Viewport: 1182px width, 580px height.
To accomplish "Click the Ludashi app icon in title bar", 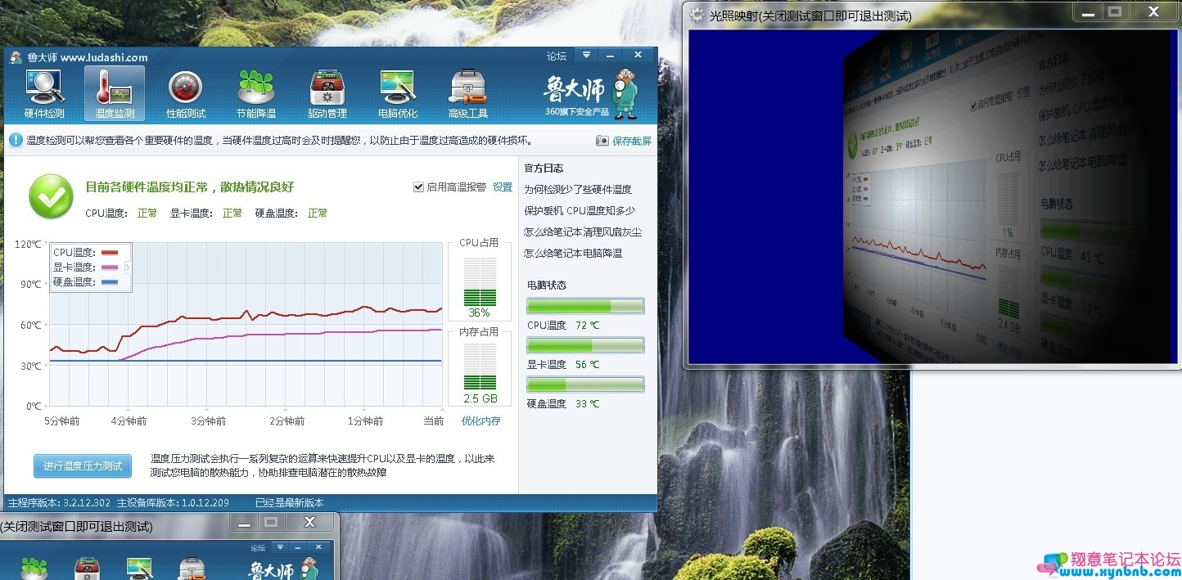I will pyautogui.click(x=16, y=57).
